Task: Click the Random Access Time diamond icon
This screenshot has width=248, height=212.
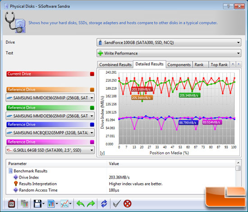Action: 16,190
